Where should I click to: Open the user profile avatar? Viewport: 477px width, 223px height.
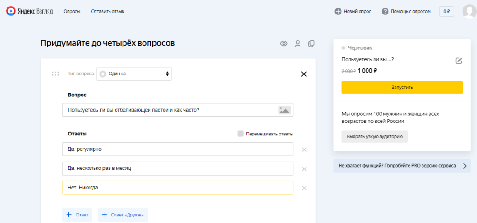469,11
